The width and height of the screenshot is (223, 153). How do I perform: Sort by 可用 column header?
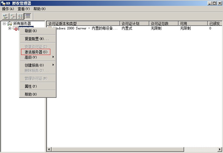tap(193, 24)
